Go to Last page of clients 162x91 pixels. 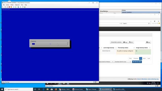coord(149,58)
